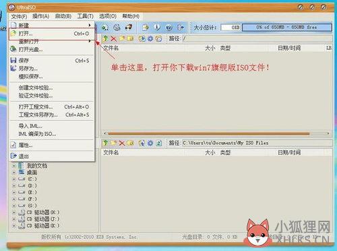Choose 退出 to quit UltraISO
337x251 pixels.
(x=52, y=156)
